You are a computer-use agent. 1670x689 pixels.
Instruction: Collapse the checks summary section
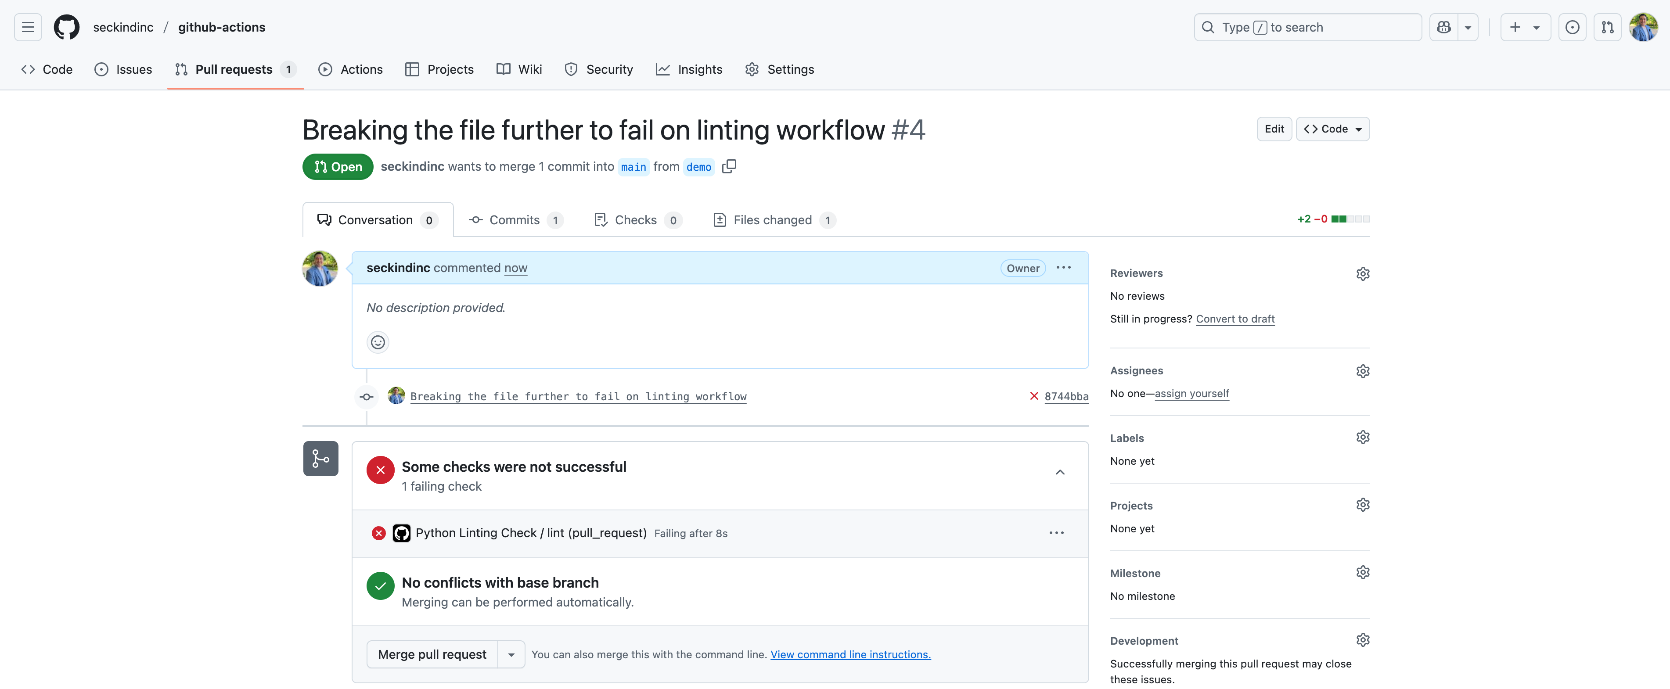tap(1060, 473)
